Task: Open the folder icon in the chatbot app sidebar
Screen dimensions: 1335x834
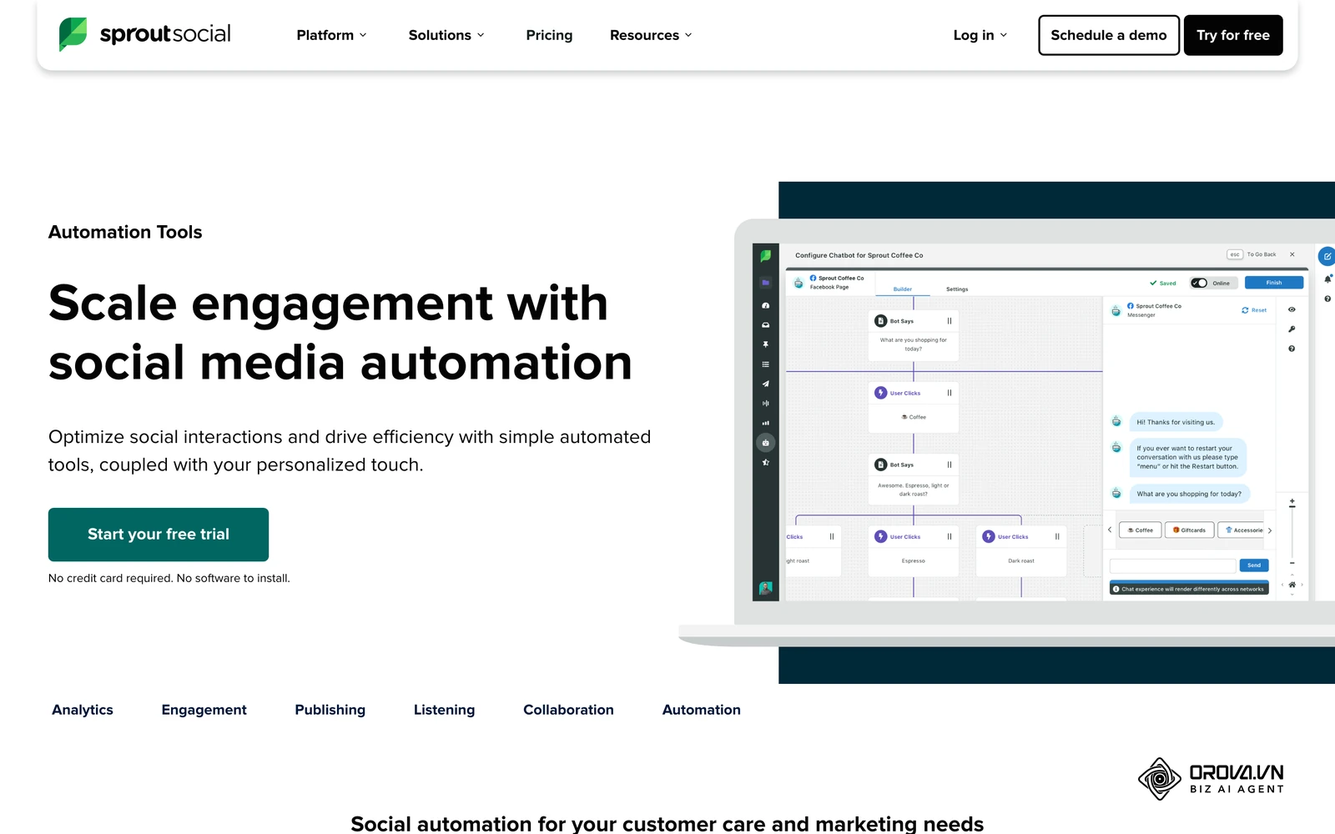Action: tap(765, 283)
